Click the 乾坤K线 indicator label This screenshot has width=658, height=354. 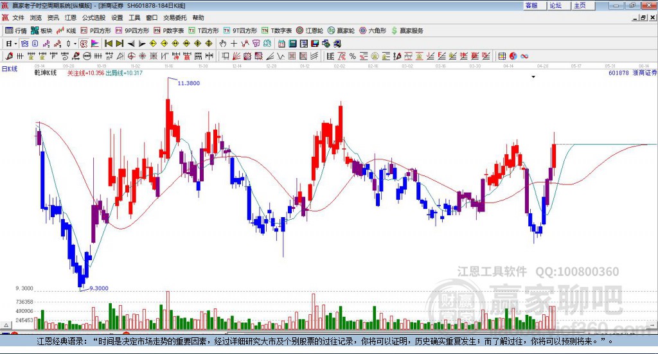coord(46,73)
